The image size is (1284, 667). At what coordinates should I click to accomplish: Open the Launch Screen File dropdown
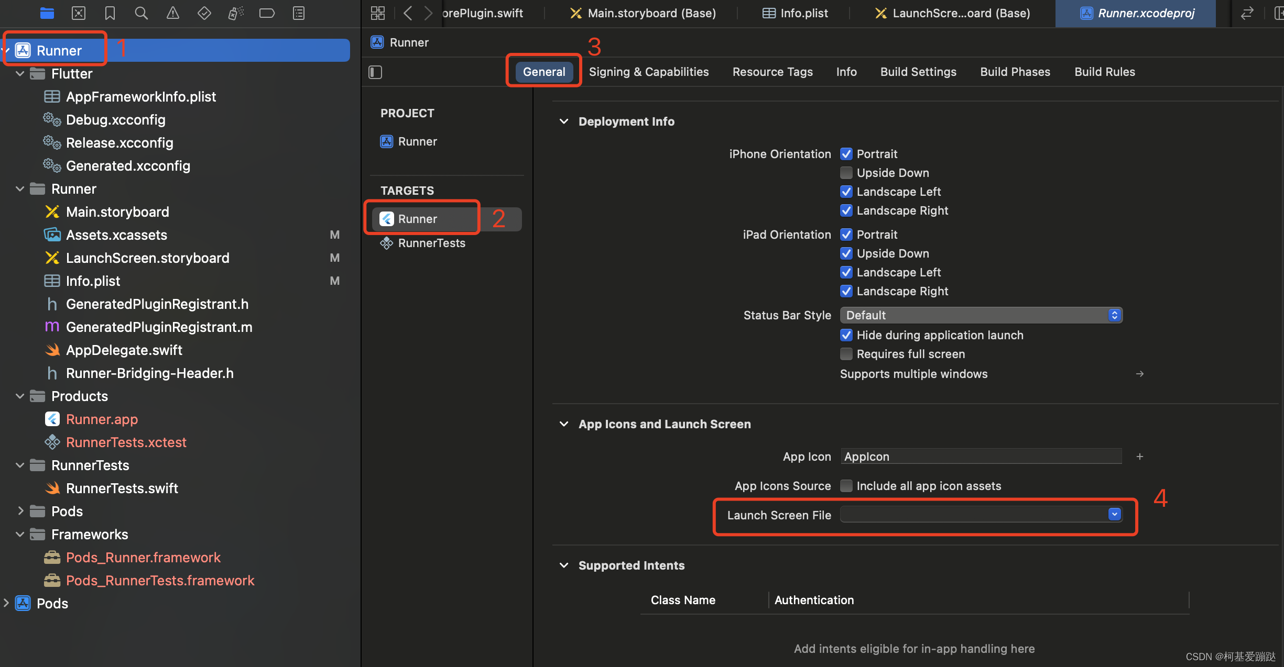pyautogui.click(x=1116, y=515)
